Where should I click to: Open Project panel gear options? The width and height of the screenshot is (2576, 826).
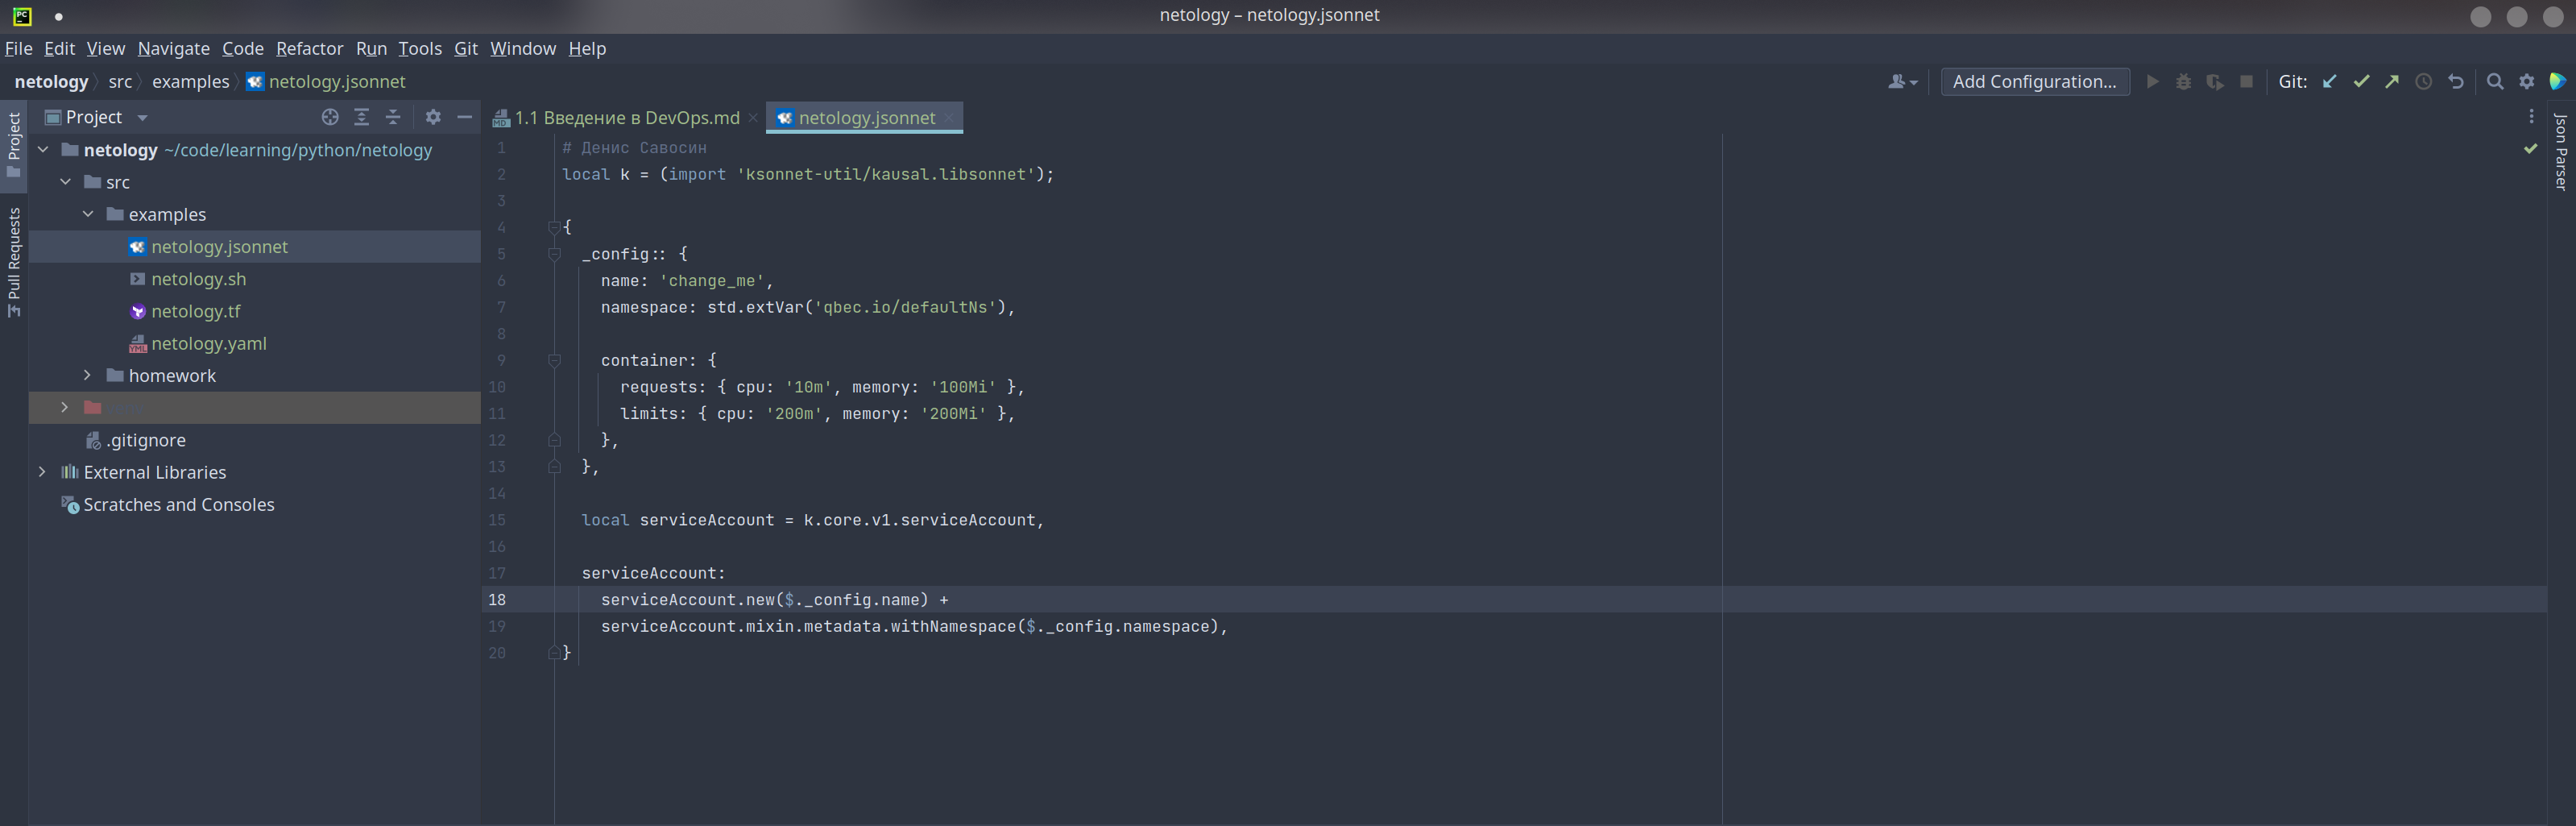(x=433, y=117)
